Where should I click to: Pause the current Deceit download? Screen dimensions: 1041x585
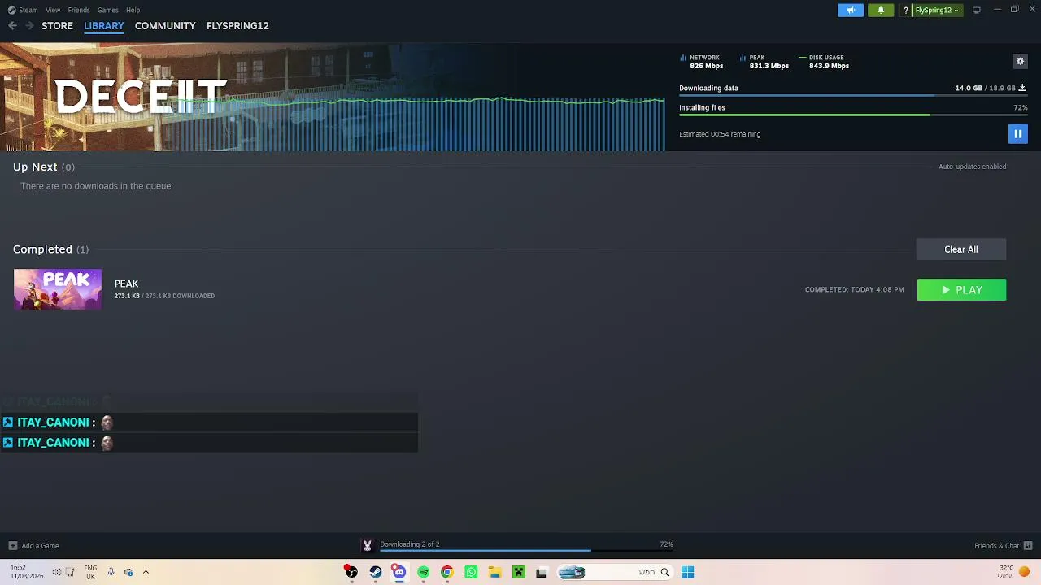tap(1017, 134)
